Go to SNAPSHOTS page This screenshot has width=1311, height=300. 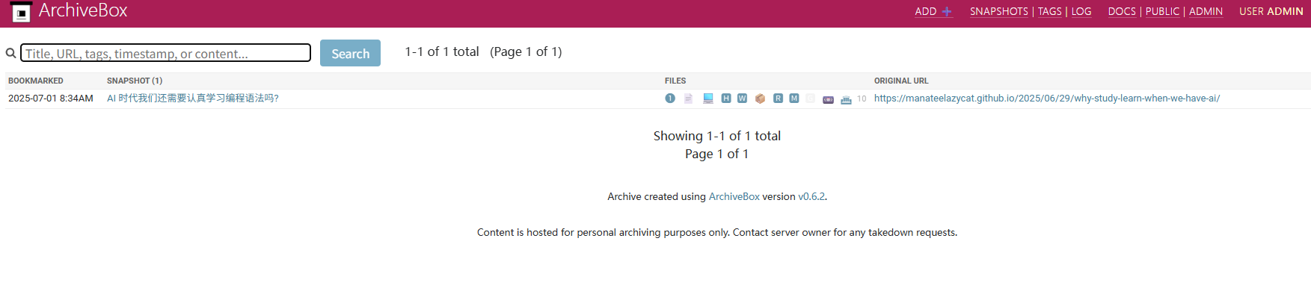tap(999, 11)
